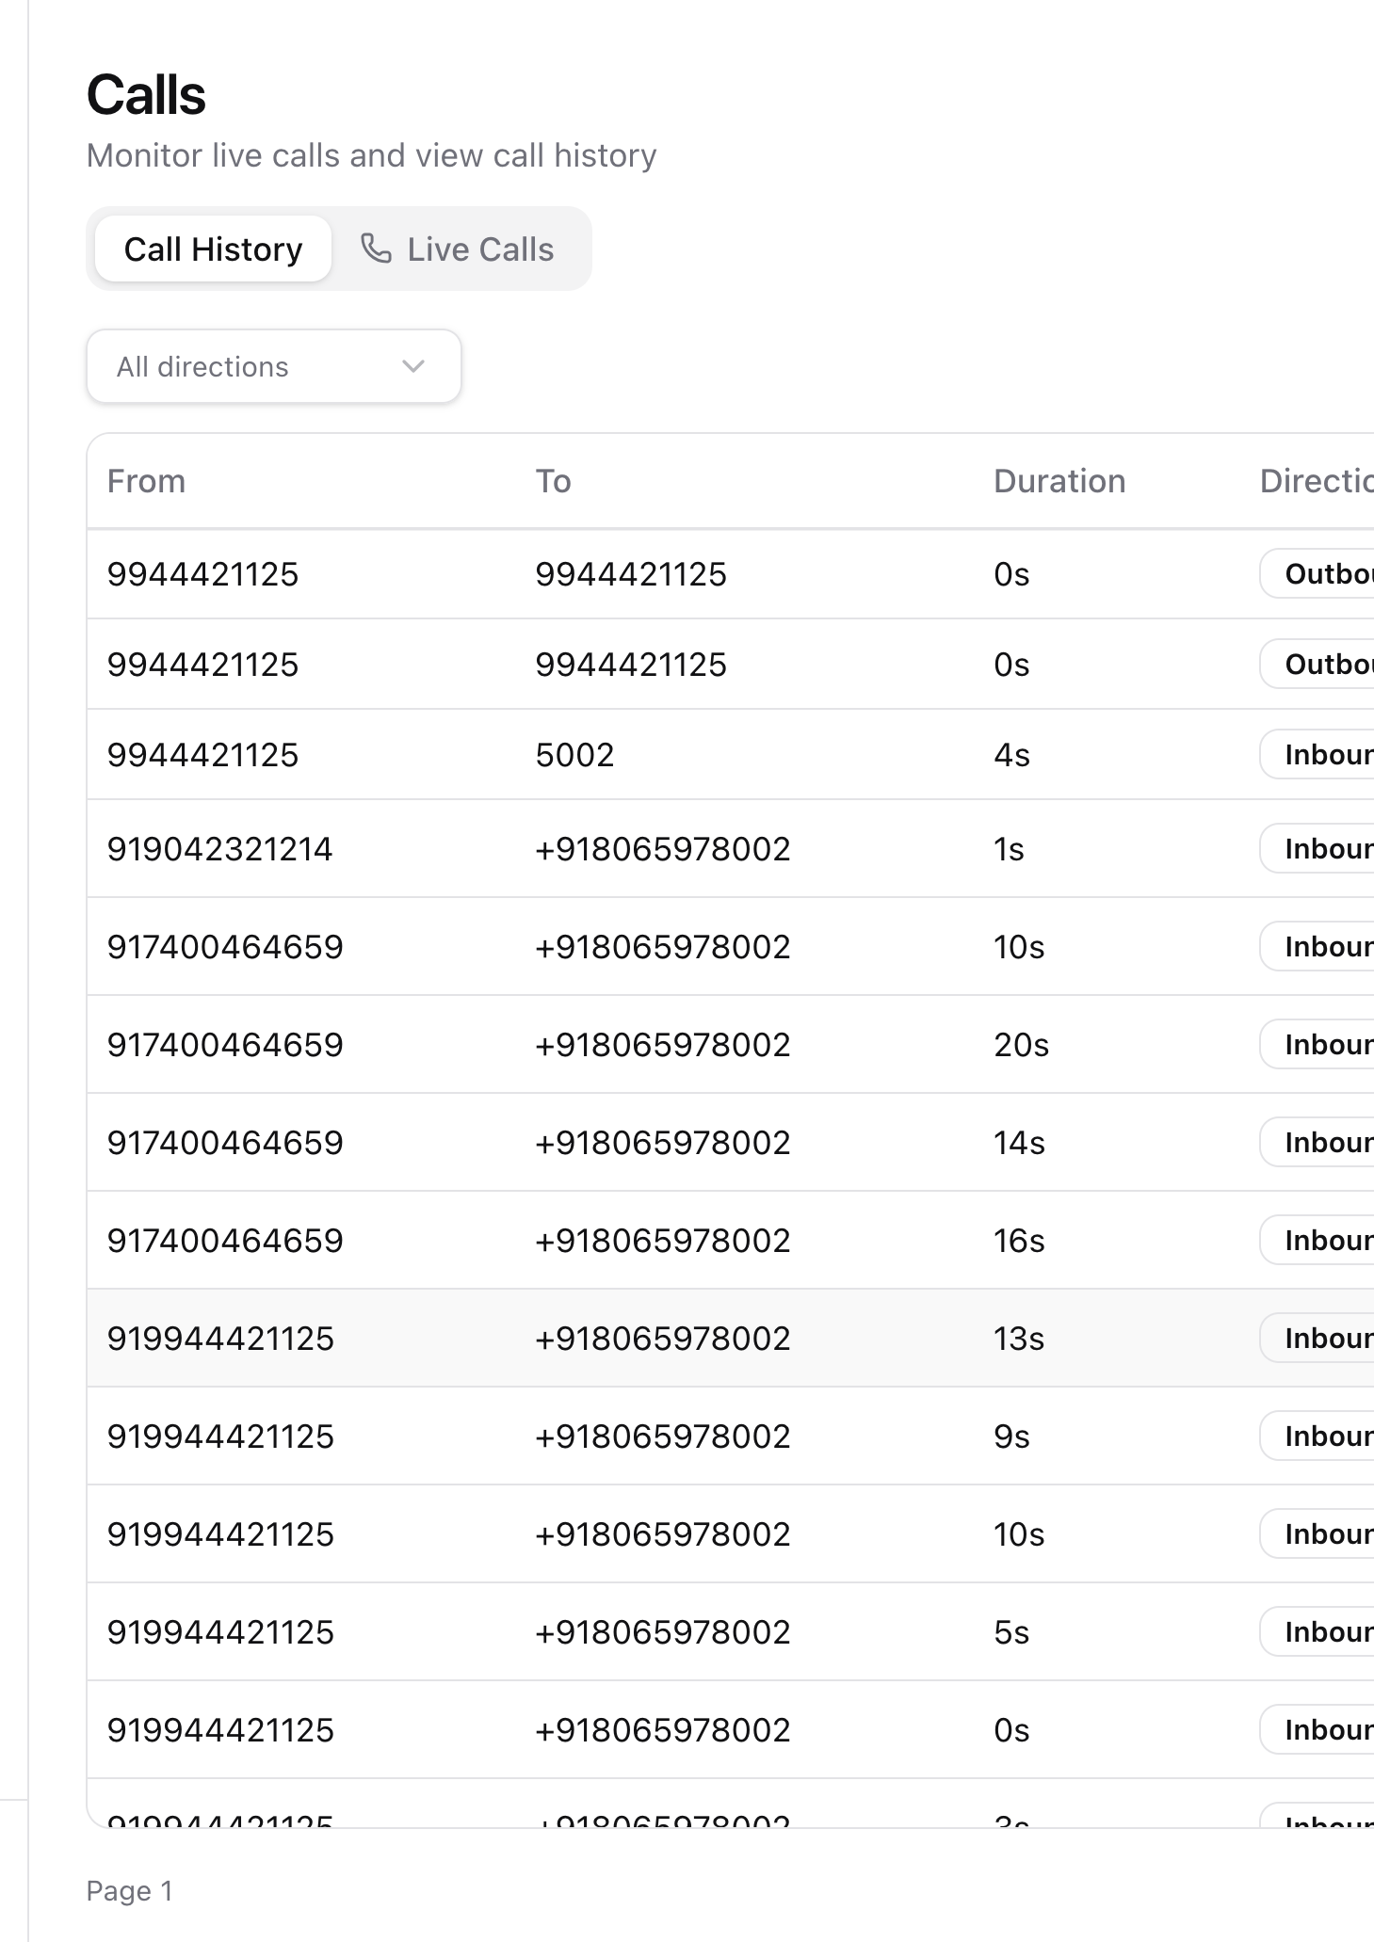
Task: Switch to the Call History tab
Action: pyautogui.click(x=213, y=249)
